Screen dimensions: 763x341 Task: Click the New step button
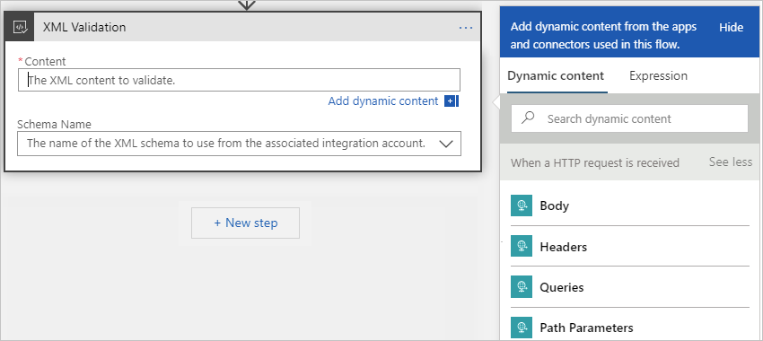click(x=245, y=223)
